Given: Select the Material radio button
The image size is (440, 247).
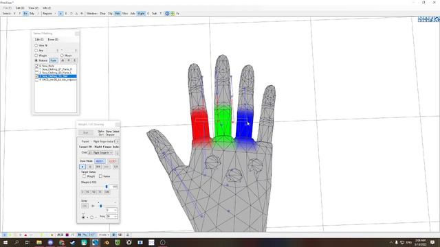Looking at the screenshot, I should (x=36, y=60).
